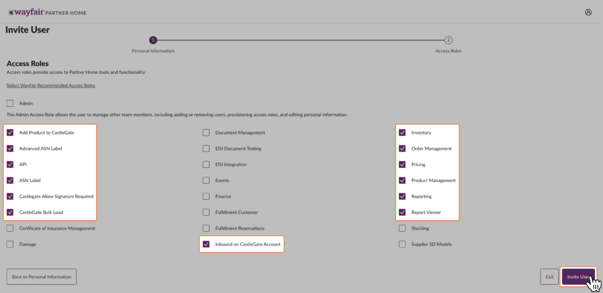Toggle the API access role checkbox

click(x=10, y=164)
